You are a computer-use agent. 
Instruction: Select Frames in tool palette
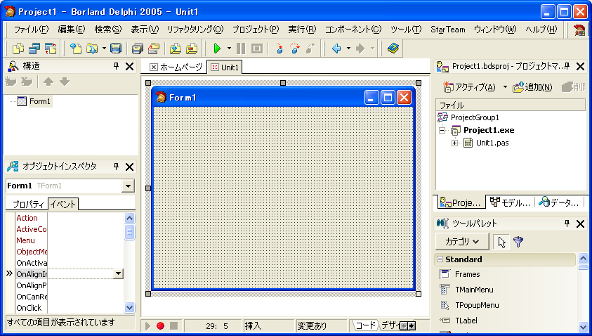(x=468, y=274)
